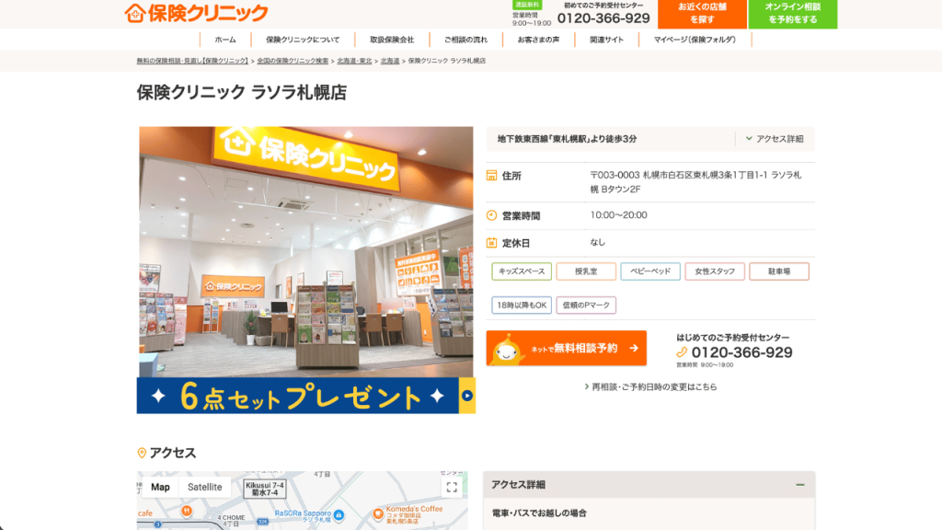942x530 pixels.
Task: Open お客さまの声 menu item
Action: [538, 40]
